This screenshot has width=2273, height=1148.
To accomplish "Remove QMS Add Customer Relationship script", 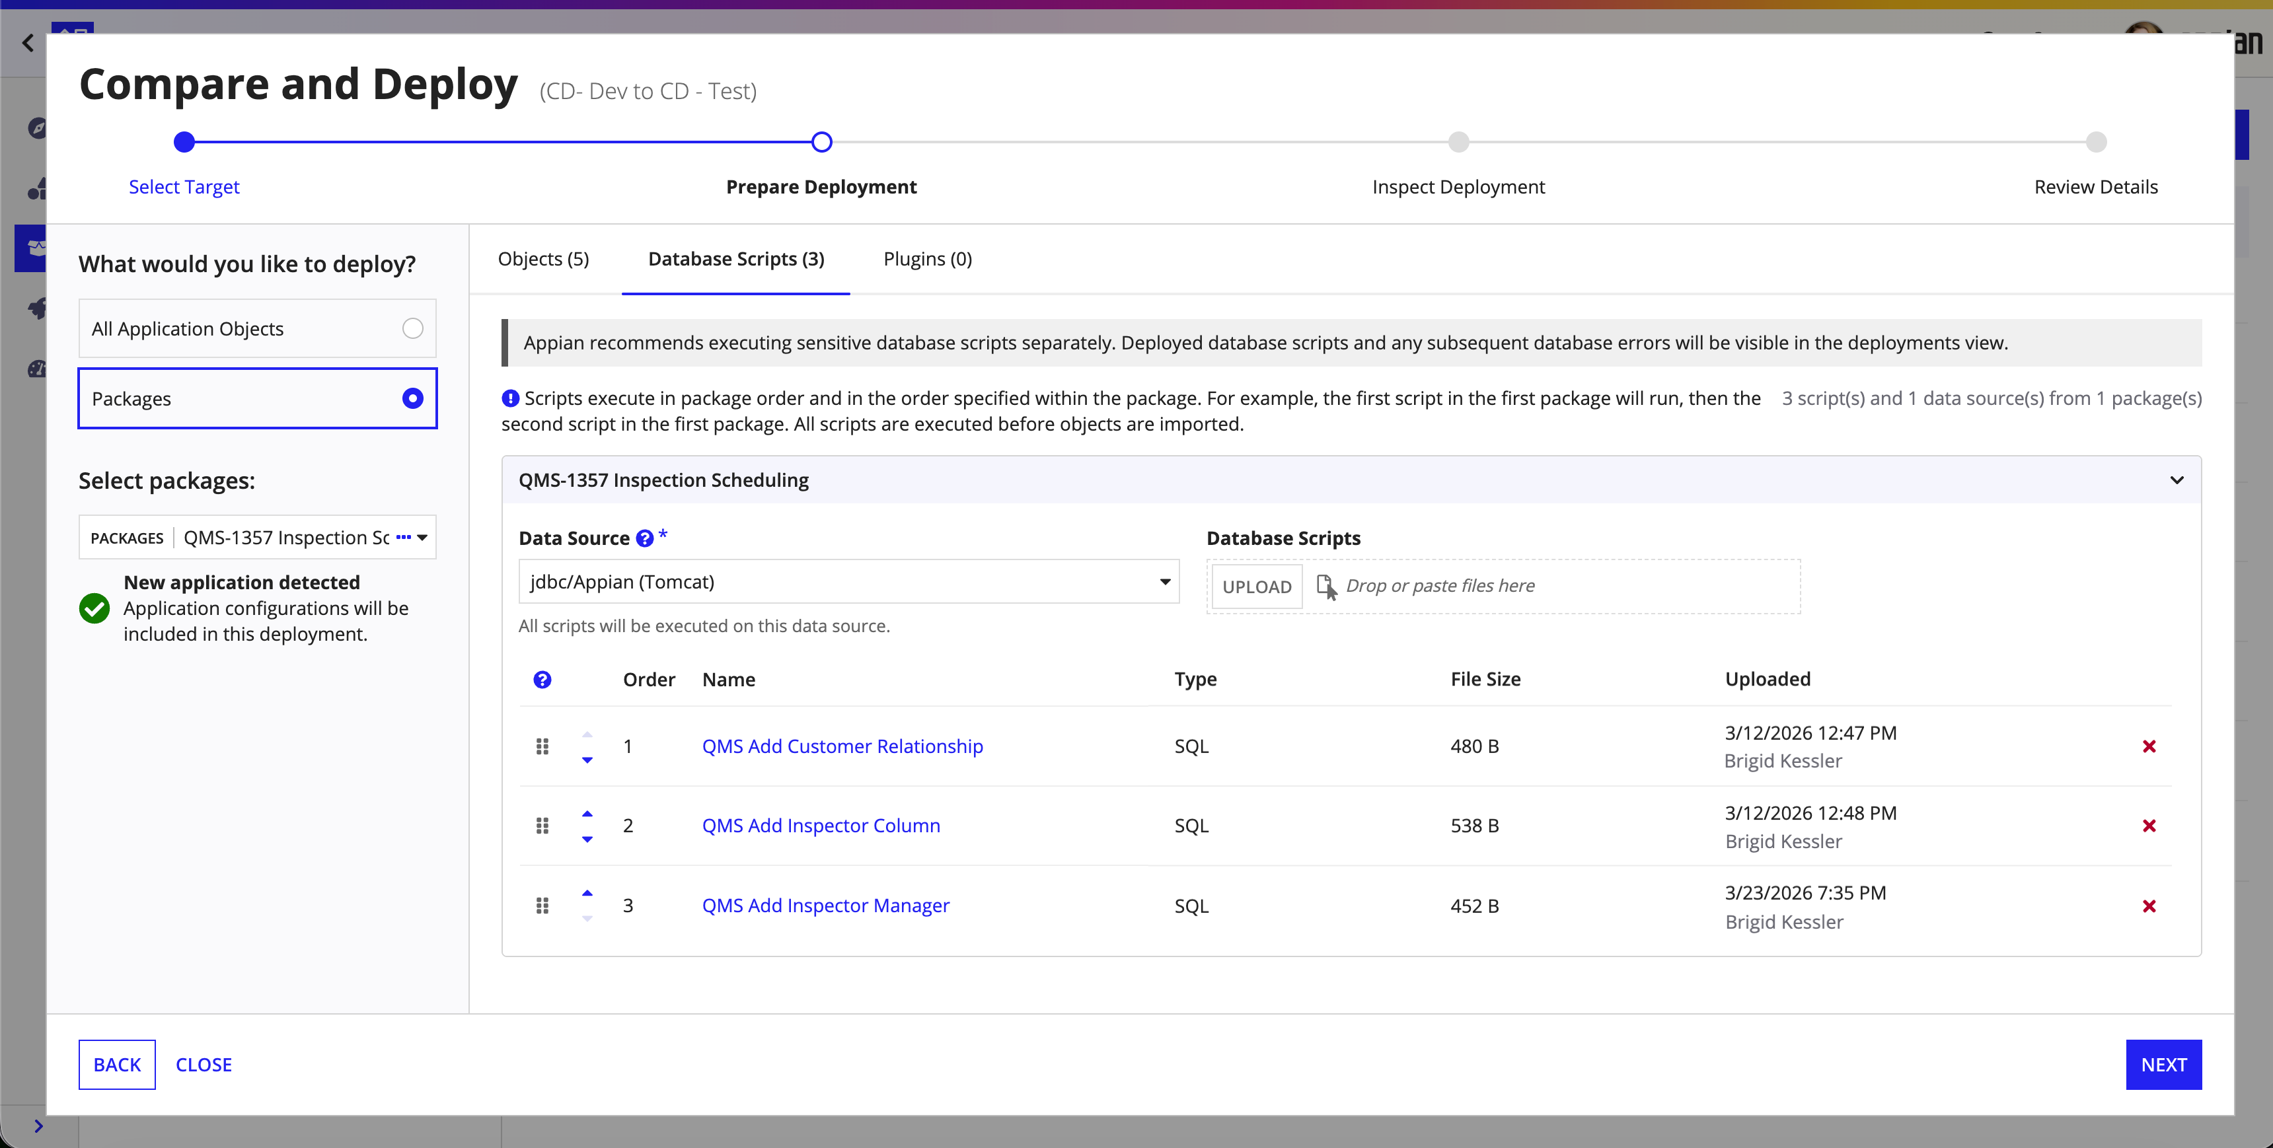I will [2149, 746].
